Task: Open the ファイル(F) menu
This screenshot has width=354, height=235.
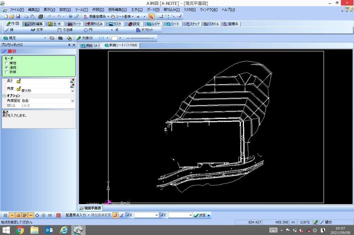Action: (x=17, y=10)
